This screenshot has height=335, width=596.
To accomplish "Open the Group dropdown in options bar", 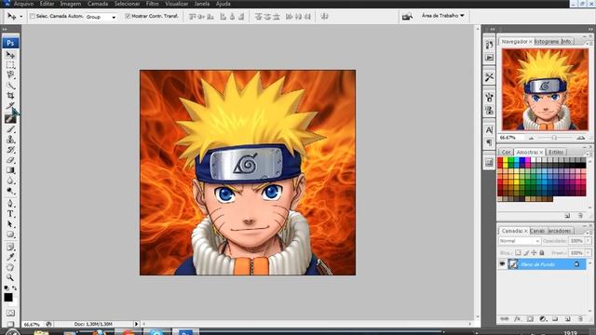I will click(x=101, y=17).
